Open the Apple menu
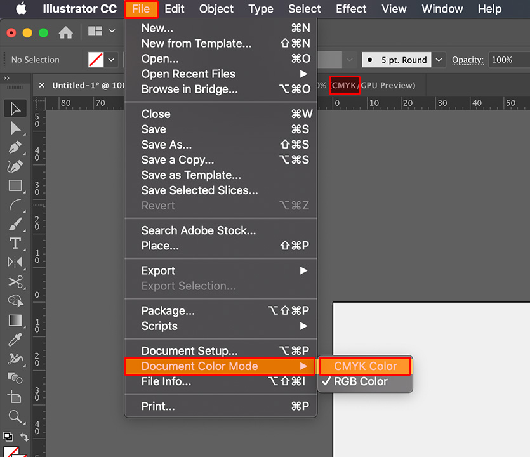 22,8
